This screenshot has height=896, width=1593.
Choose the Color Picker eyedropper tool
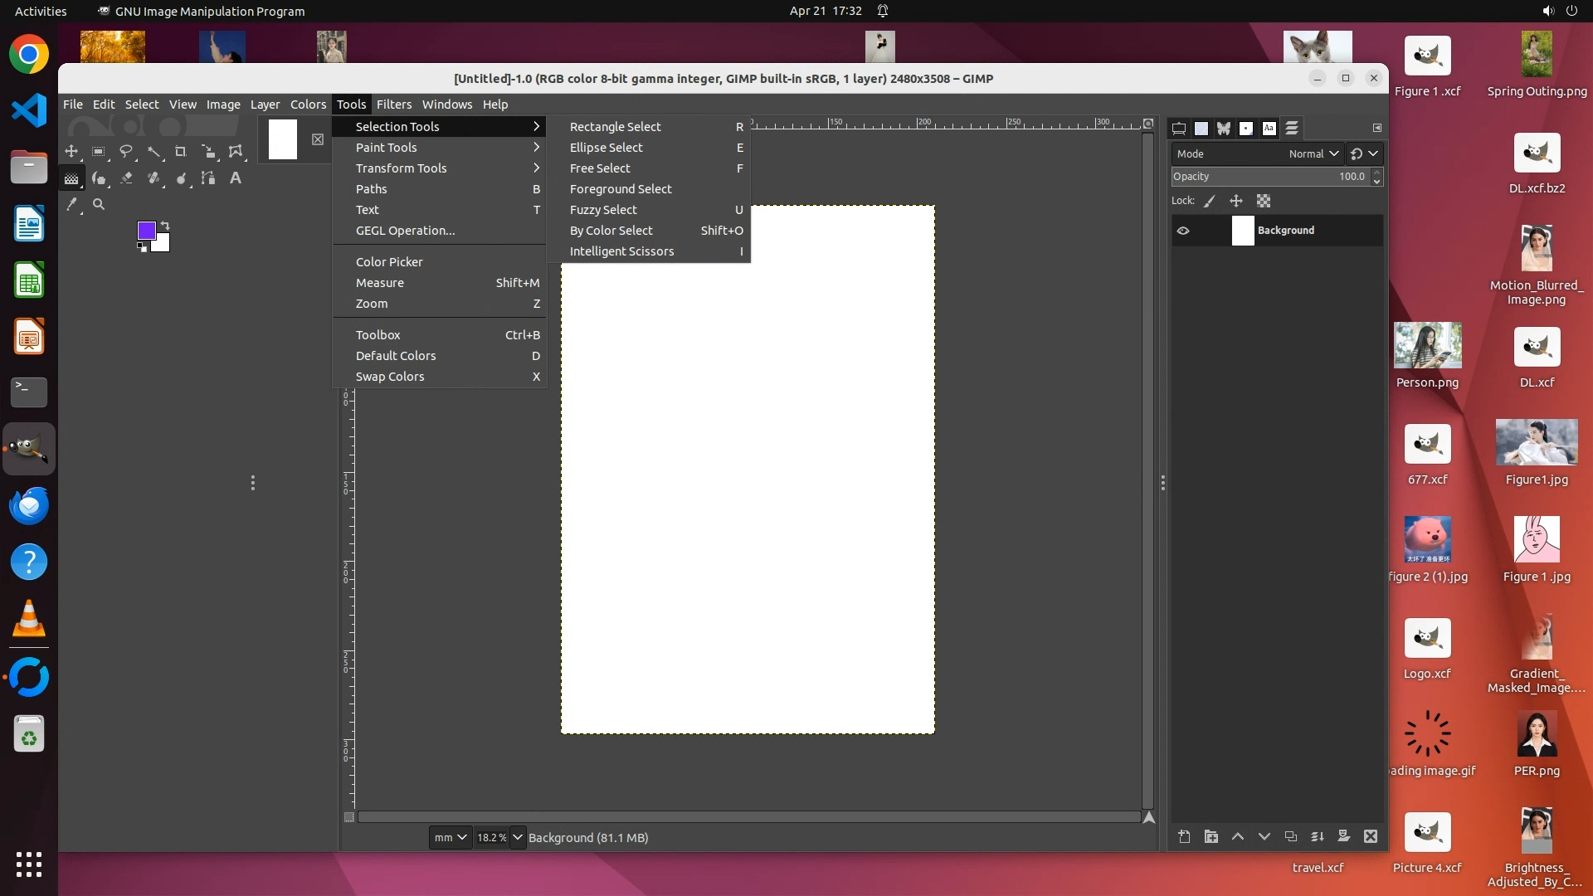(72, 204)
